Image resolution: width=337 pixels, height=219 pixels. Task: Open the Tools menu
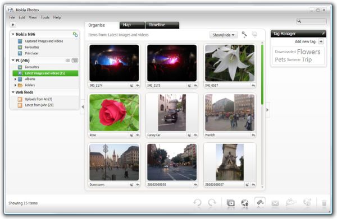coord(45,17)
